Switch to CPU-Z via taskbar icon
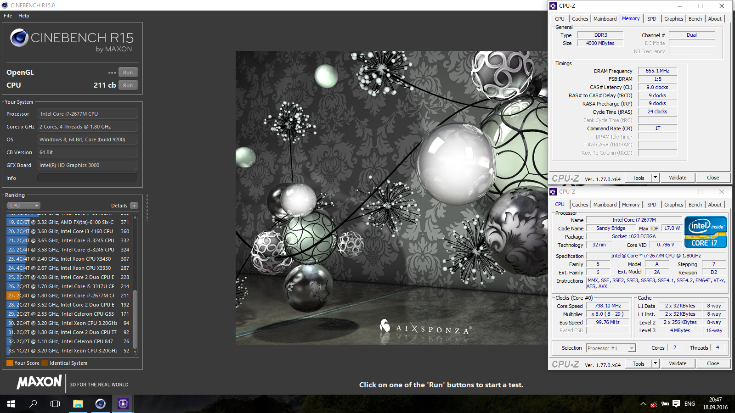735x413 pixels. click(123, 404)
